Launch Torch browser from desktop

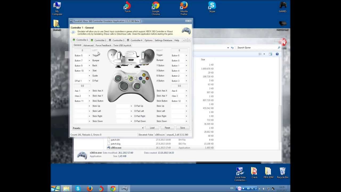pos(127,7)
